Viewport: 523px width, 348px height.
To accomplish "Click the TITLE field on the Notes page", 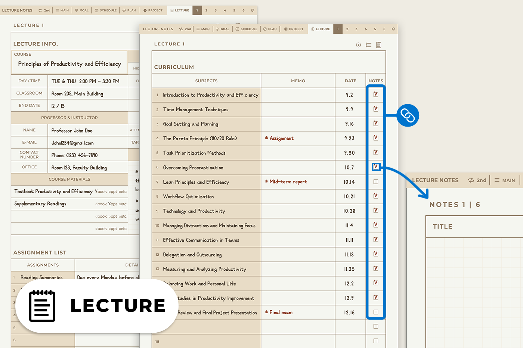I will click(443, 227).
